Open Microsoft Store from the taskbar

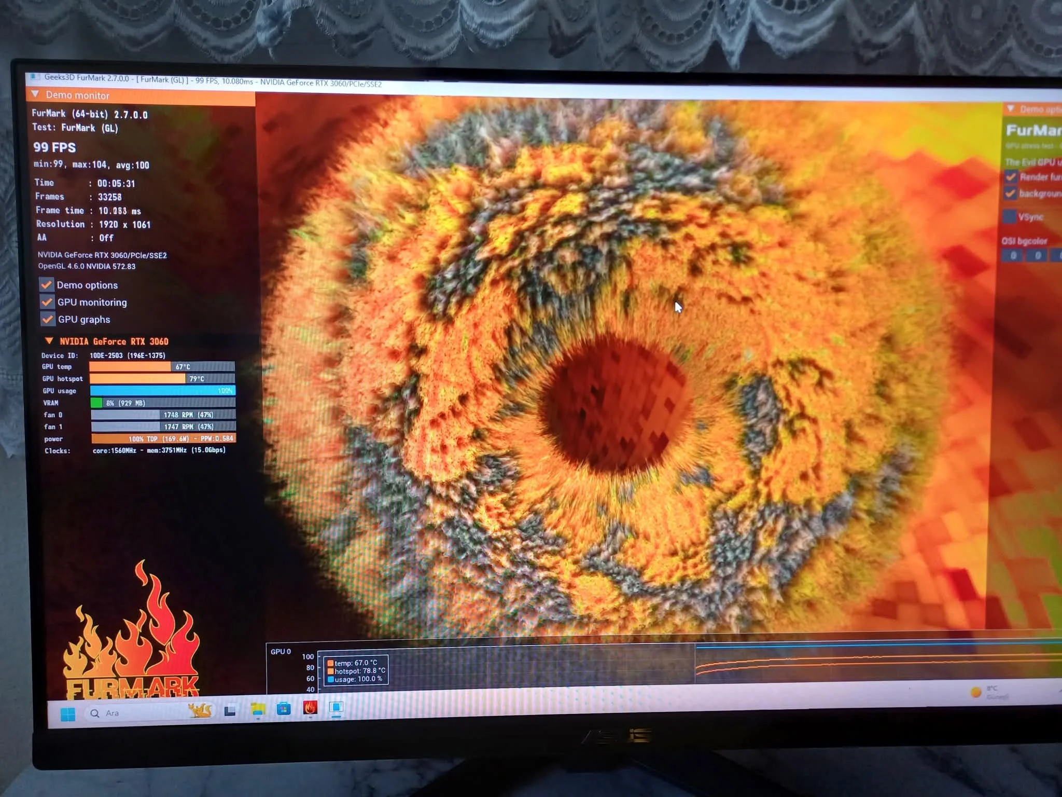pyautogui.click(x=284, y=708)
